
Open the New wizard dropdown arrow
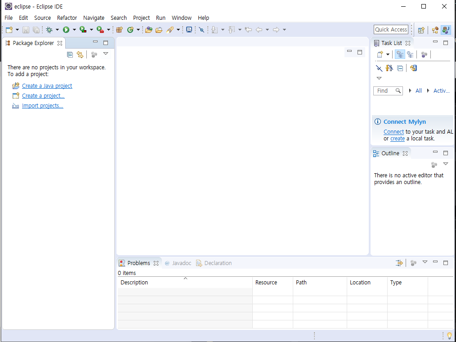click(17, 30)
